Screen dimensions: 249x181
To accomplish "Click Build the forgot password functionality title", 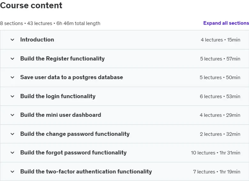I will point(73,153).
